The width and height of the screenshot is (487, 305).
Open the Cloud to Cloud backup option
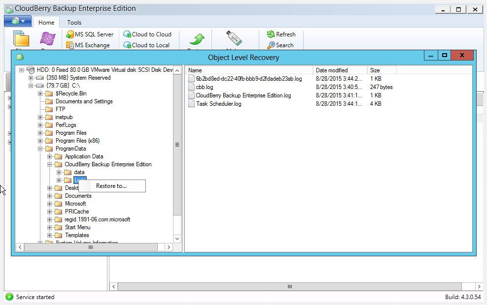[x=149, y=34]
